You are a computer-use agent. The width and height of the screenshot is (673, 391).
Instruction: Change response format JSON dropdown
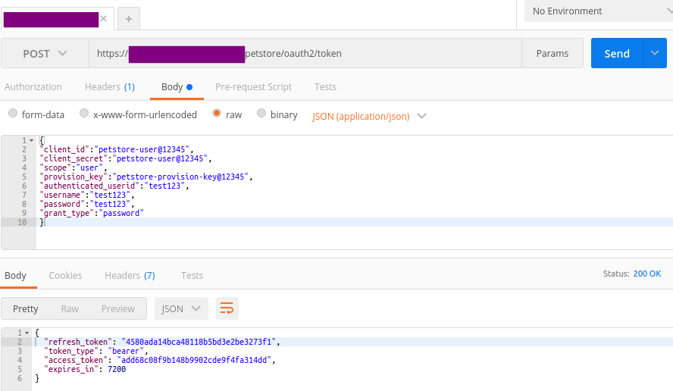(x=181, y=308)
